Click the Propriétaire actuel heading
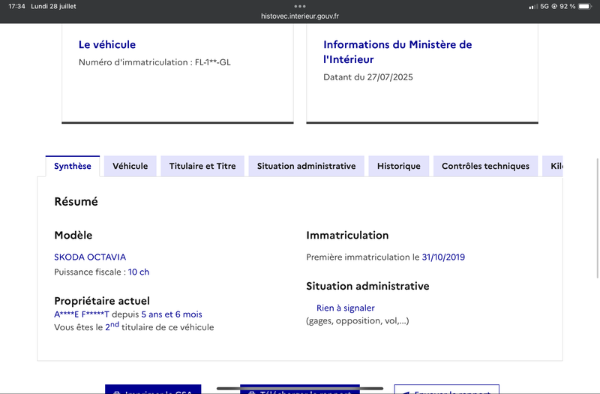Image resolution: width=600 pixels, height=394 pixels. (x=102, y=301)
